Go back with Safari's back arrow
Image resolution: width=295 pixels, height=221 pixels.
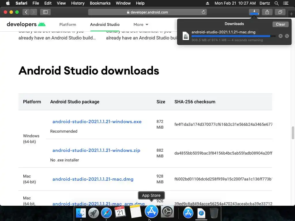pyautogui.click(x=26, y=12)
